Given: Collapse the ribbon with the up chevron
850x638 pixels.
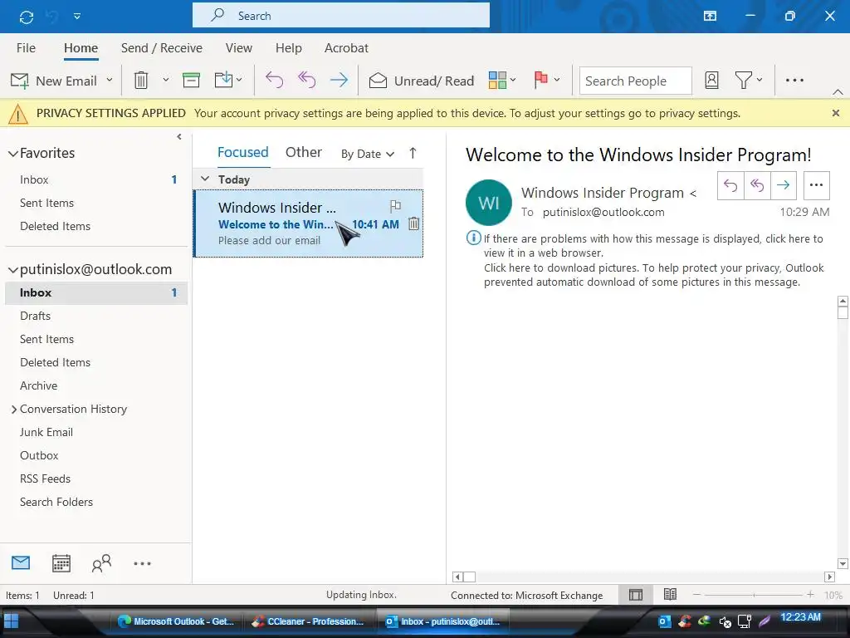Looking at the screenshot, I should [838, 92].
